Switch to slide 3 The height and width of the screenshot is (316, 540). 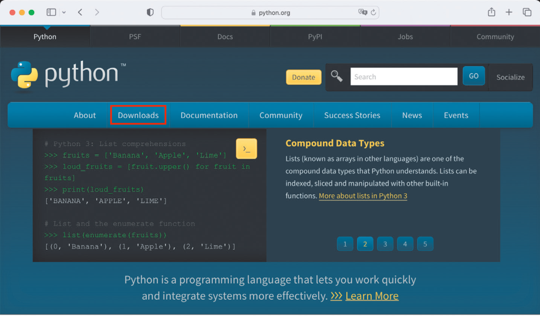coord(385,244)
